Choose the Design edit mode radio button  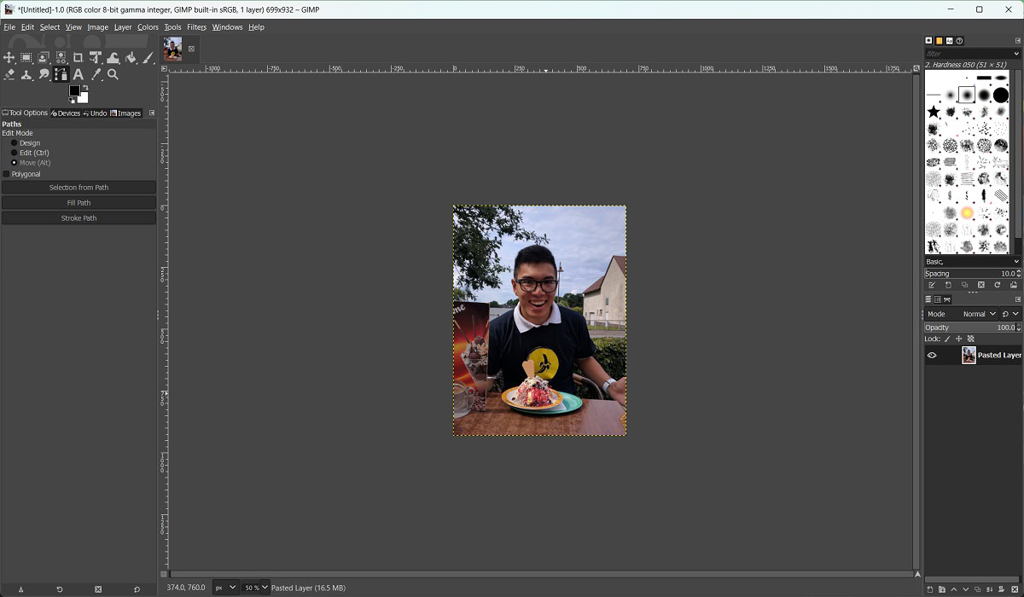pos(14,143)
